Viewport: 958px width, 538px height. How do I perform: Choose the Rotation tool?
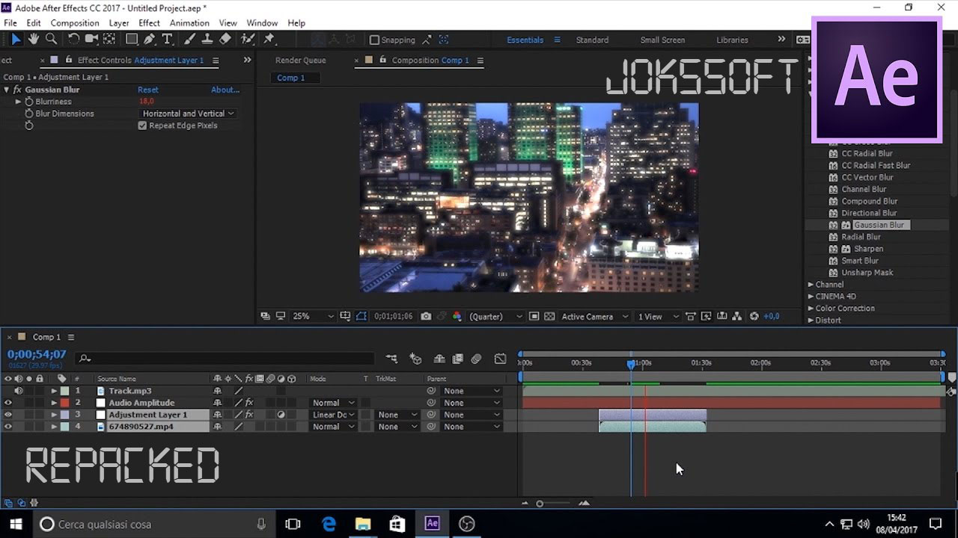[x=73, y=39]
